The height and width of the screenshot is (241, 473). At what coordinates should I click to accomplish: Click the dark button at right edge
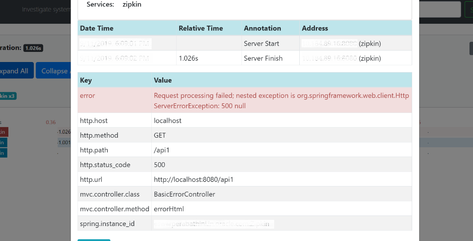click(471, 48)
